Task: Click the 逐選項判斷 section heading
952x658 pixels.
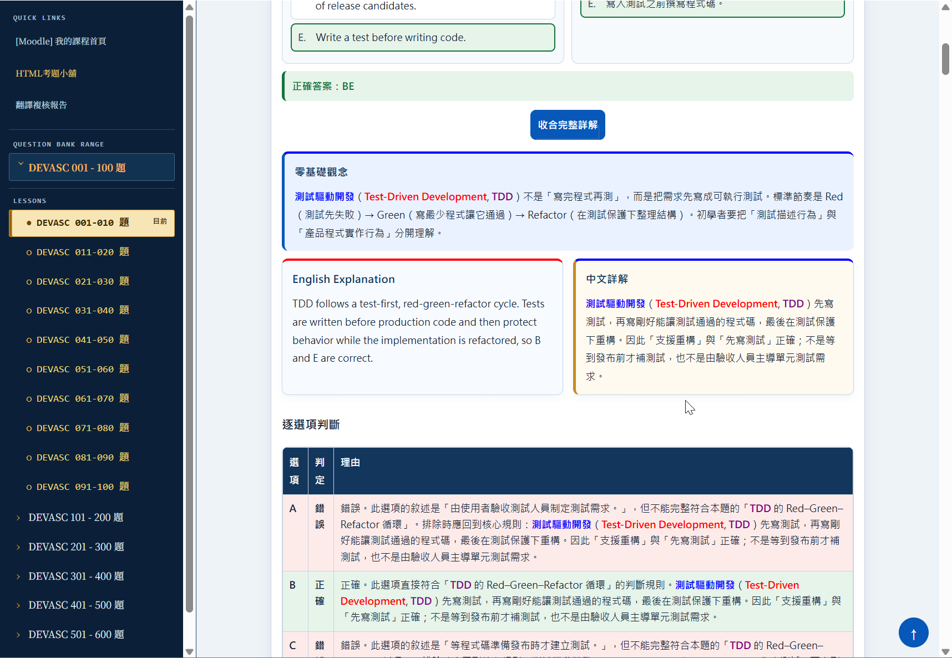Action: pos(311,424)
